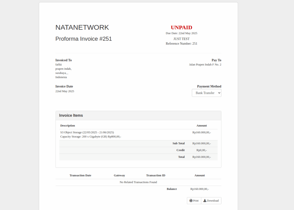Viewport: 294px width, 210px height.
Task: Click the address line 'prapen indah,'
Action: coord(63,69)
